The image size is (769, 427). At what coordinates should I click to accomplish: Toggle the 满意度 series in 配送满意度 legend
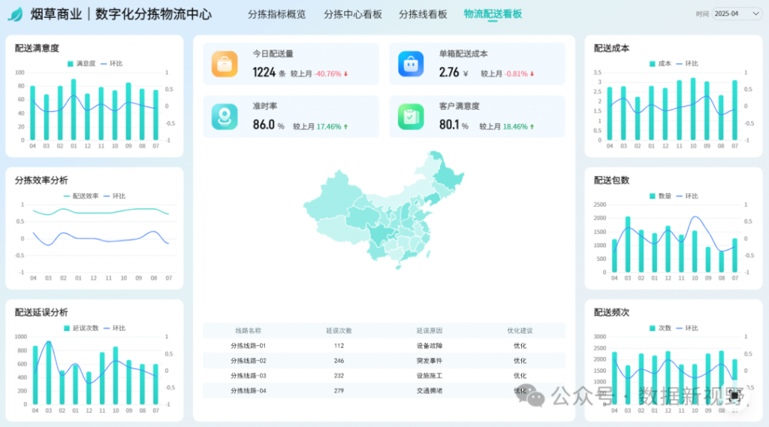point(81,64)
